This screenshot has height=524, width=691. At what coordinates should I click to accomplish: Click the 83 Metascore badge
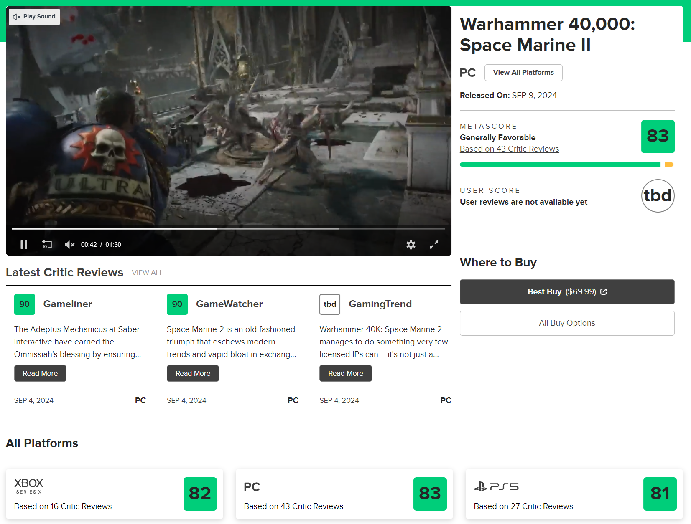[x=658, y=137]
